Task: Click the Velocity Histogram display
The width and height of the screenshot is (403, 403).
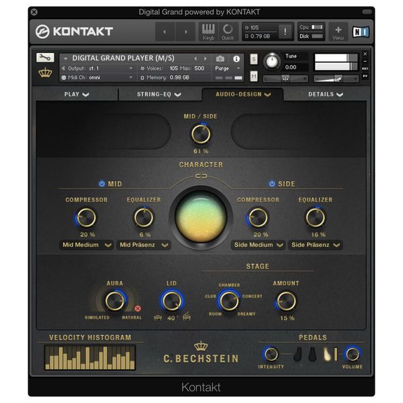Action: 90,357
